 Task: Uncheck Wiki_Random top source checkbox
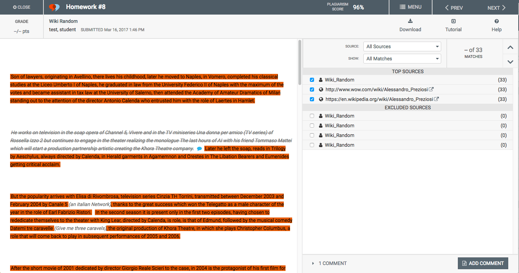[312, 80]
